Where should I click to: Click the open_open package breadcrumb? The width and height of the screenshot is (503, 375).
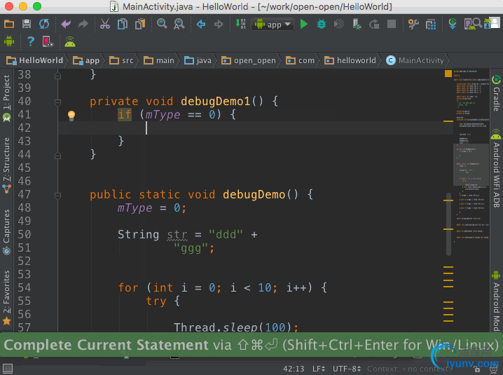coord(249,60)
